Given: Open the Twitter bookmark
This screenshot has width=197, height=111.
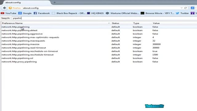Looking at the screenshot, I should [x=182, y=13].
